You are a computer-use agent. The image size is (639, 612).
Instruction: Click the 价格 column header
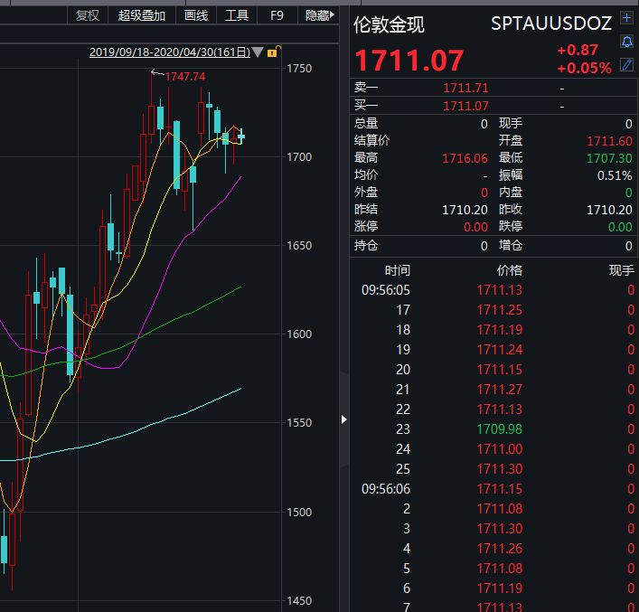click(509, 270)
